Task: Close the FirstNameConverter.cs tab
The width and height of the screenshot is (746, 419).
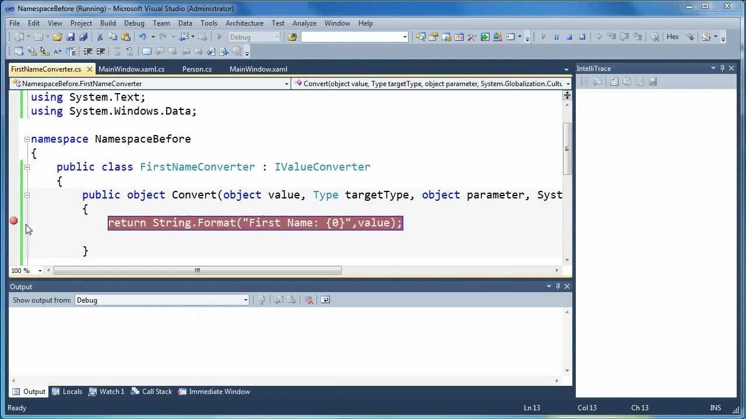Action: 89,69
